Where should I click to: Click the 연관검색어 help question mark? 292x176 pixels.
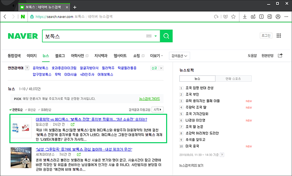27,68
